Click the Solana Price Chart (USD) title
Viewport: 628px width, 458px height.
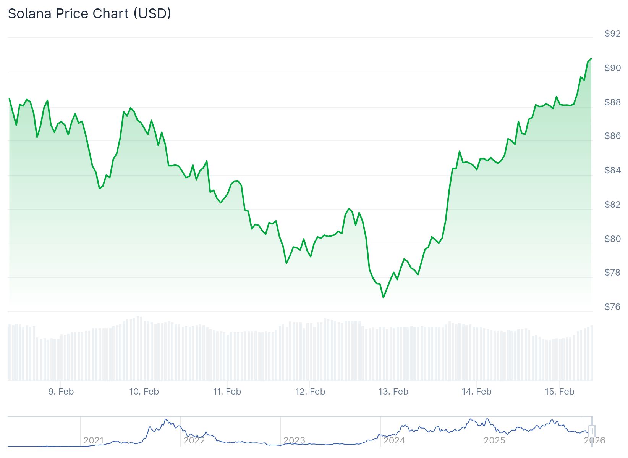tap(89, 14)
